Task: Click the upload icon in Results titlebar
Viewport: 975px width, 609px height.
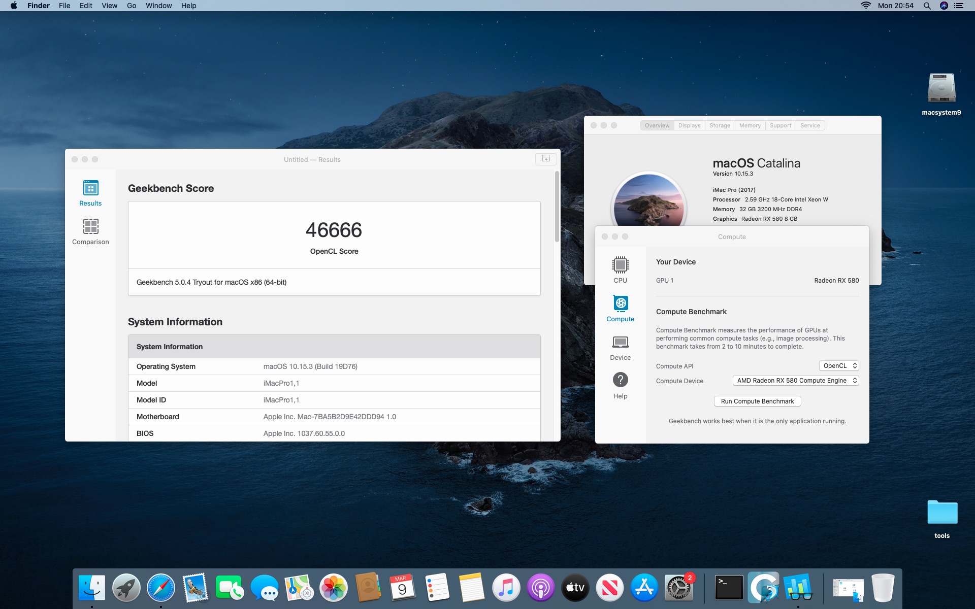Action: 546,159
